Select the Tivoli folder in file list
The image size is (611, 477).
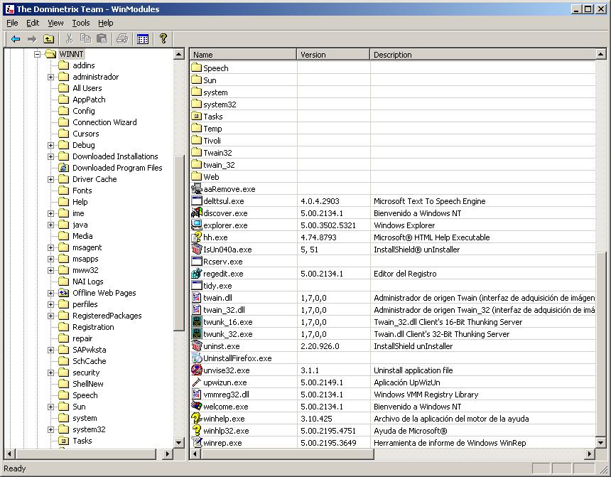click(x=212, y=141)
